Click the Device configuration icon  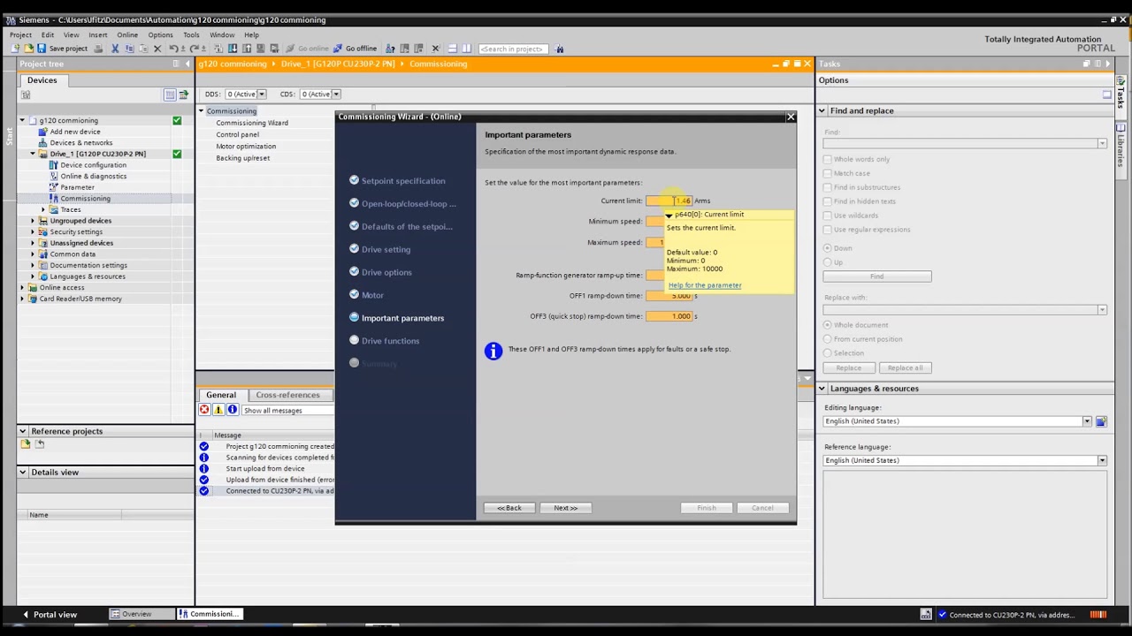[53, 165]
